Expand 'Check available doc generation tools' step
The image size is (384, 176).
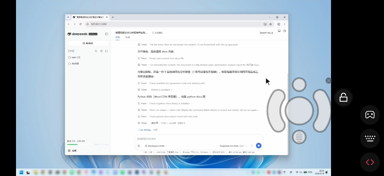pyautogui.click(x=171, y=83)
